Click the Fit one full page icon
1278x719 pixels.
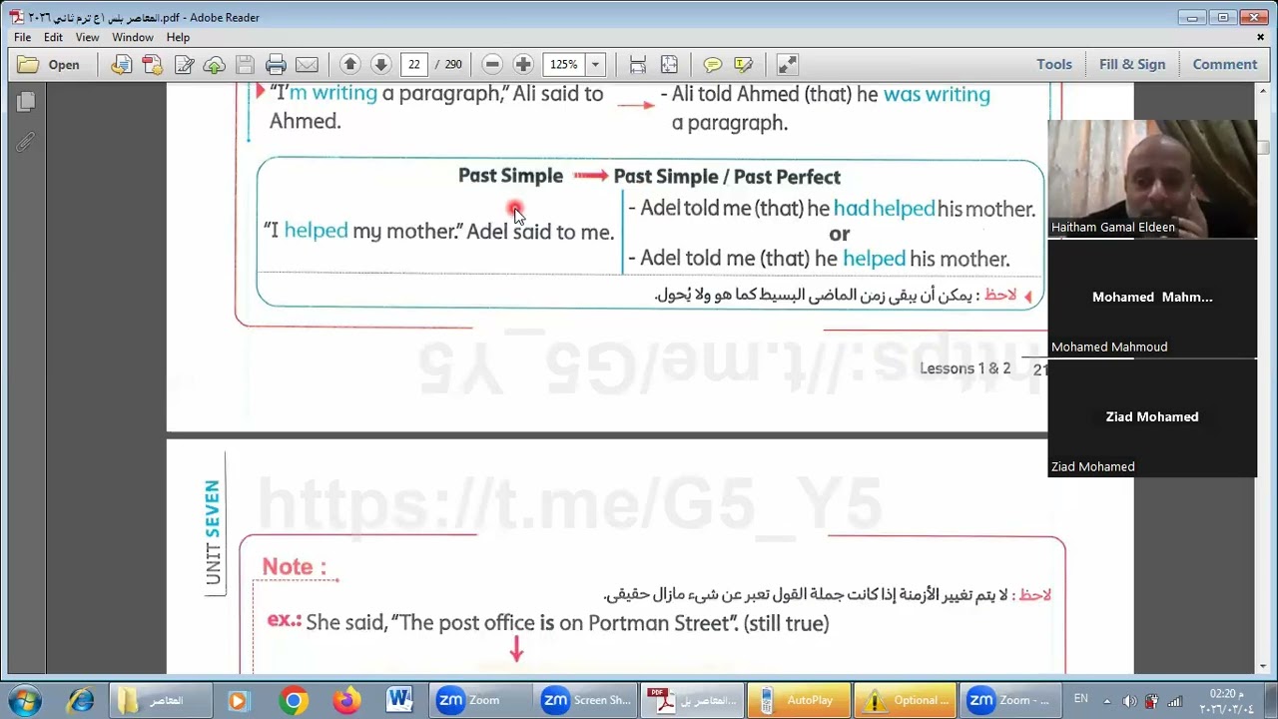coord(669,65)
